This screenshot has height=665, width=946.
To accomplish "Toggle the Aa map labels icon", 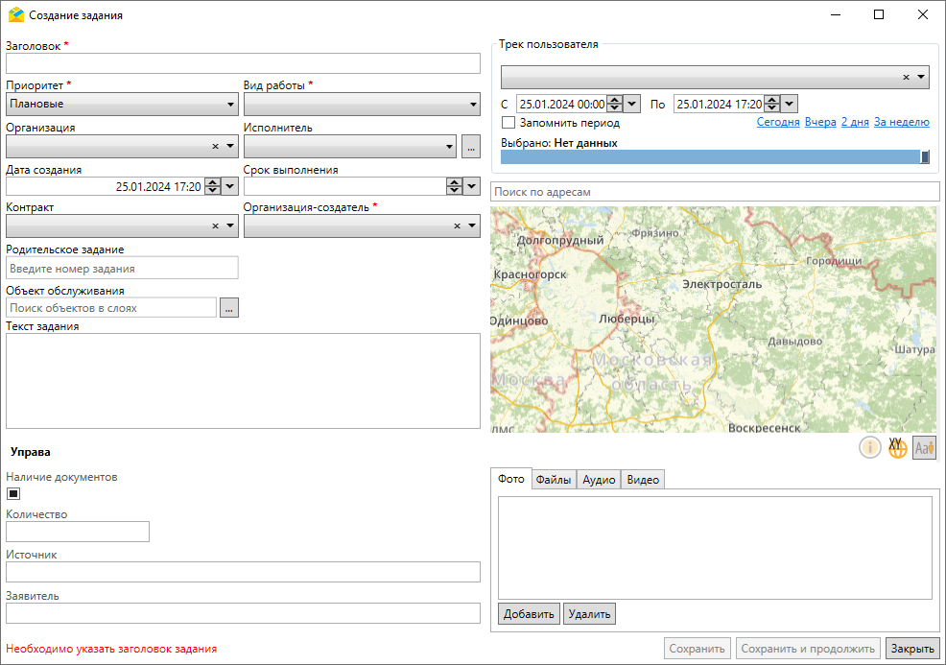I will click(924, 448).
